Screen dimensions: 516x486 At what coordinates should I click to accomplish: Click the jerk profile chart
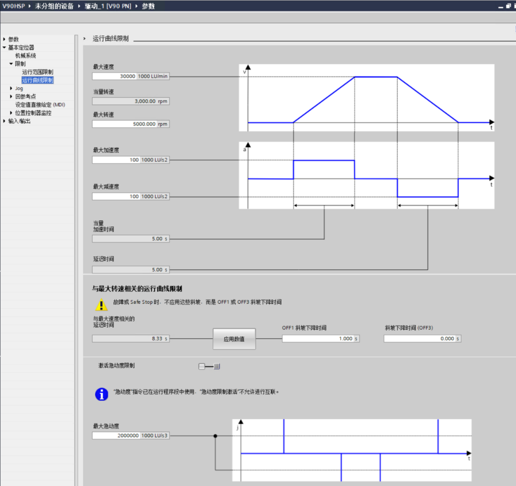pos(352,450)
